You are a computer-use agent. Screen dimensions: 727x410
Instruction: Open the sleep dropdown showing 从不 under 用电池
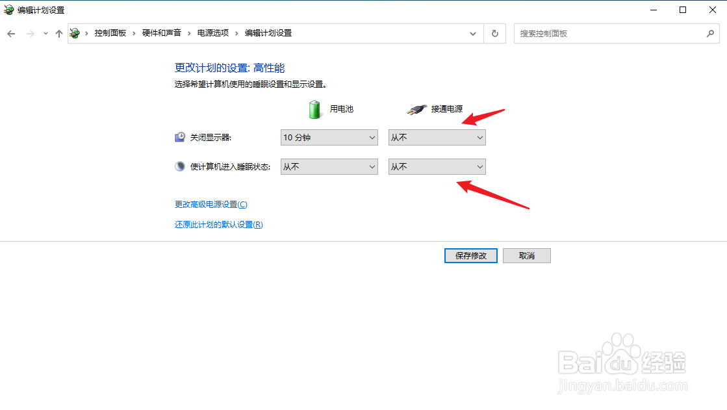329,166
